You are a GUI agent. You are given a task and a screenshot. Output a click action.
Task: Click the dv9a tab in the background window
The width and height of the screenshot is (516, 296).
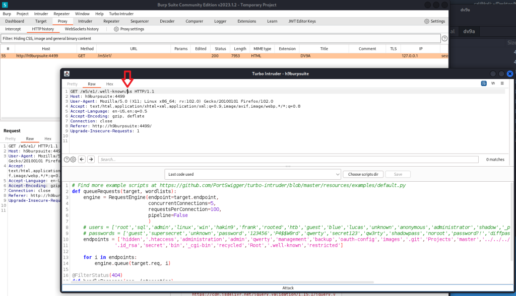(469, 31)
